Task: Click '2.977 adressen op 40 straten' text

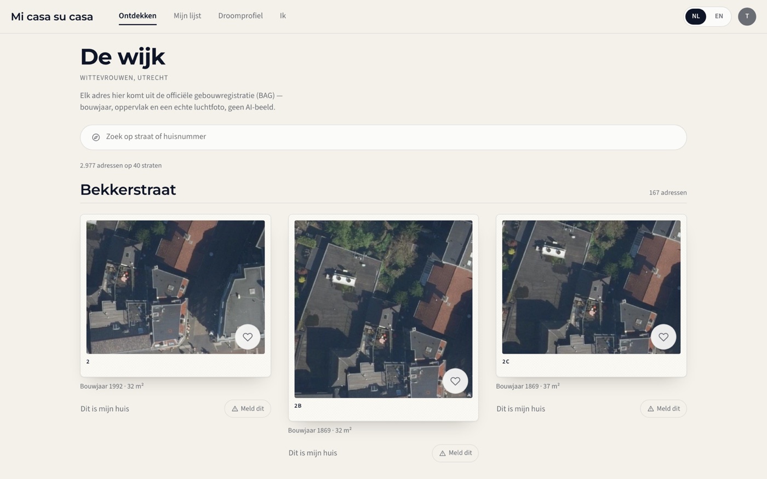Action: coord(121,165)
